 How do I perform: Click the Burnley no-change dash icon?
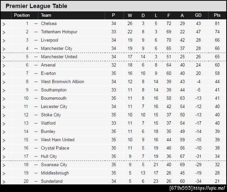click(36, 132)
